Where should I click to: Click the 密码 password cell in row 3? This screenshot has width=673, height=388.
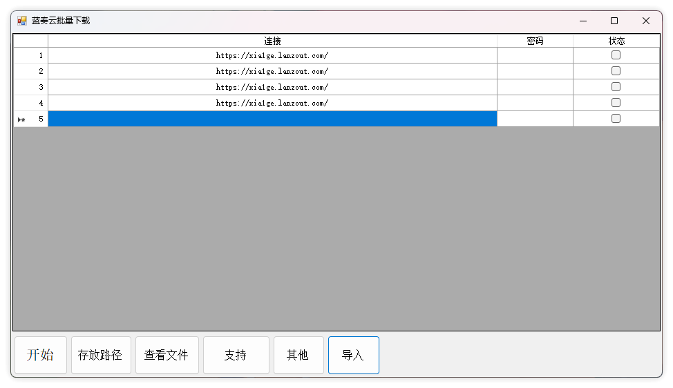pos(535,87)
